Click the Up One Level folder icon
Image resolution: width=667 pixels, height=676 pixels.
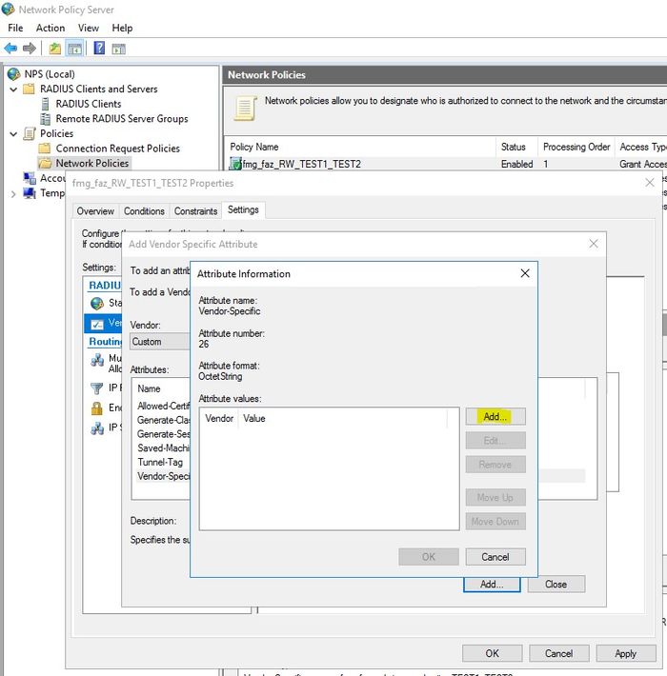coord(55,49)
